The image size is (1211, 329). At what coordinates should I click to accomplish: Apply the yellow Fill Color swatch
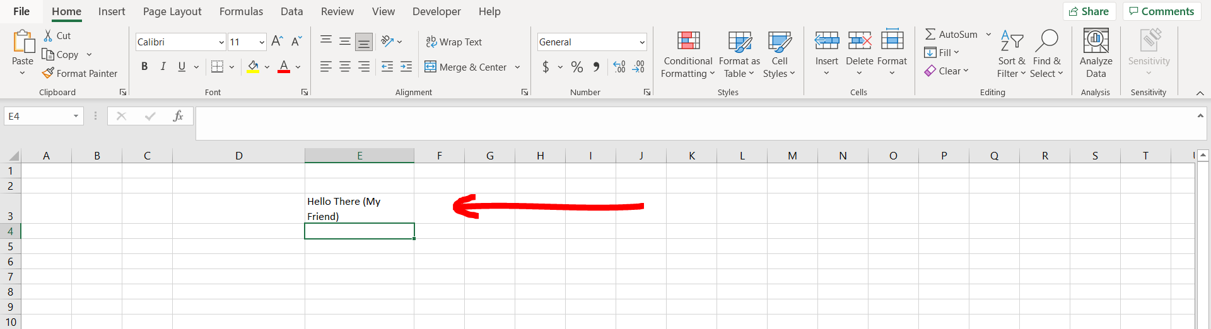click(253, 67)
